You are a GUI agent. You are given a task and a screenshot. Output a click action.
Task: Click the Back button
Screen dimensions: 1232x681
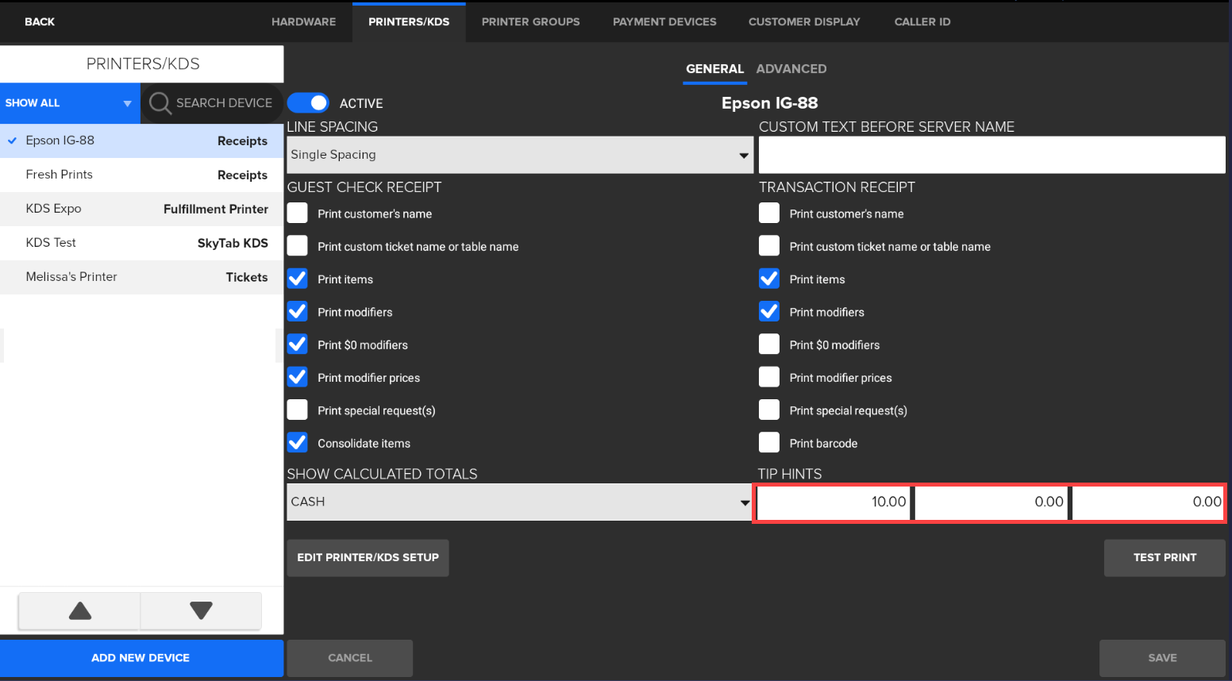(x=40, y=21)
